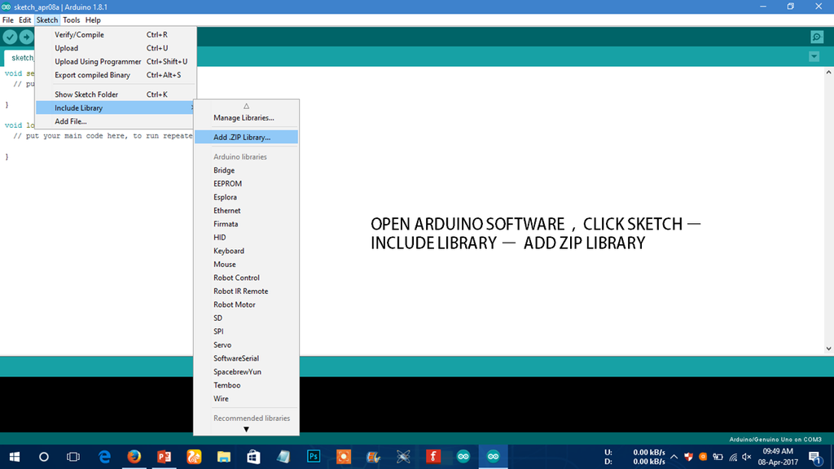The height and width of the screenshot is (469, 834).
Task: Open File Explorer from the taskbar
Action: coord(223,457)
